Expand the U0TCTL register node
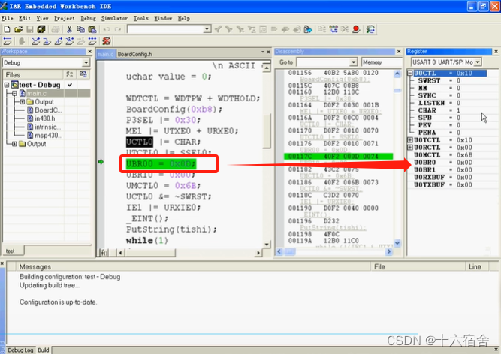The width and height of the screenshot is (501, 354). [x=410, y=140]
